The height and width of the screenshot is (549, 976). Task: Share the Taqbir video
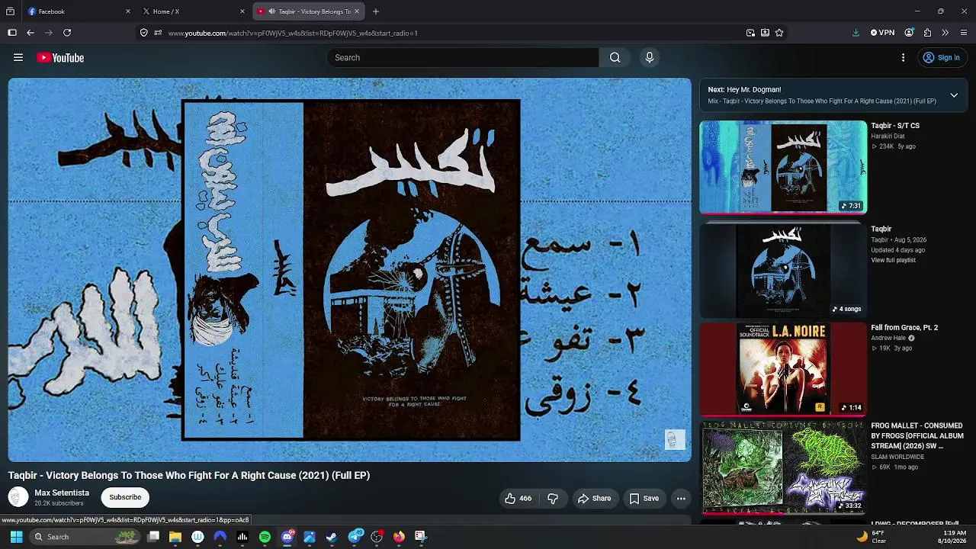[594, 499]
